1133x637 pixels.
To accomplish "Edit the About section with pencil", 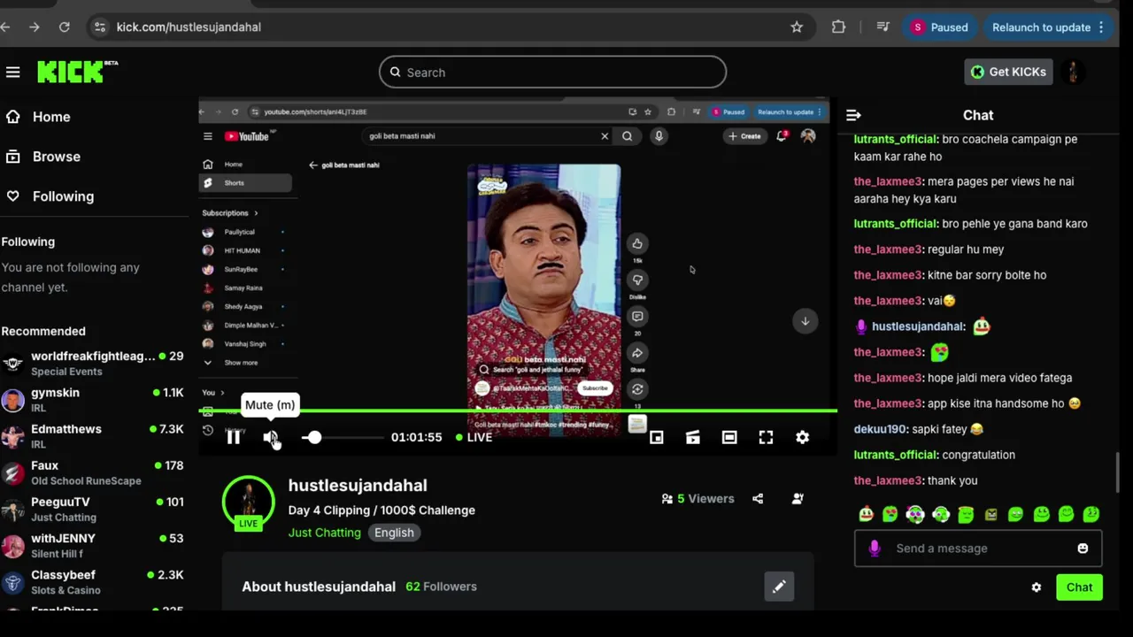I will click(x=779, y=587).
